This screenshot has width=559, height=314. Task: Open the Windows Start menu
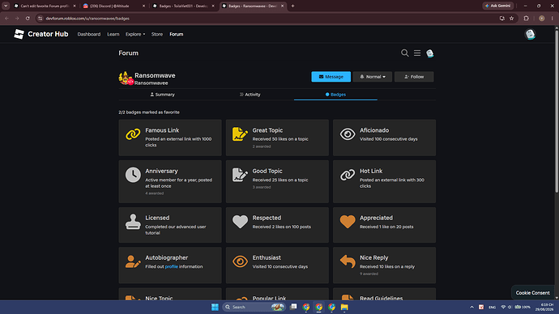[215, 307]
